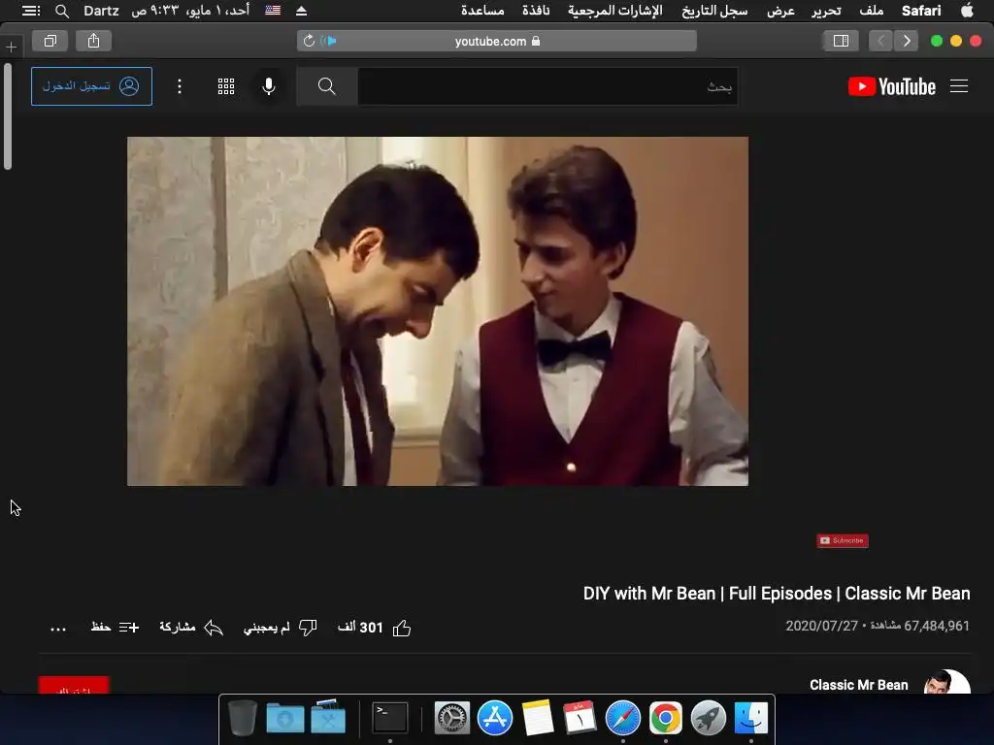The width and height of the screenshot is (994, 745).
Task: Click the YouTube search magnifier button
Action: pos(326,86)
